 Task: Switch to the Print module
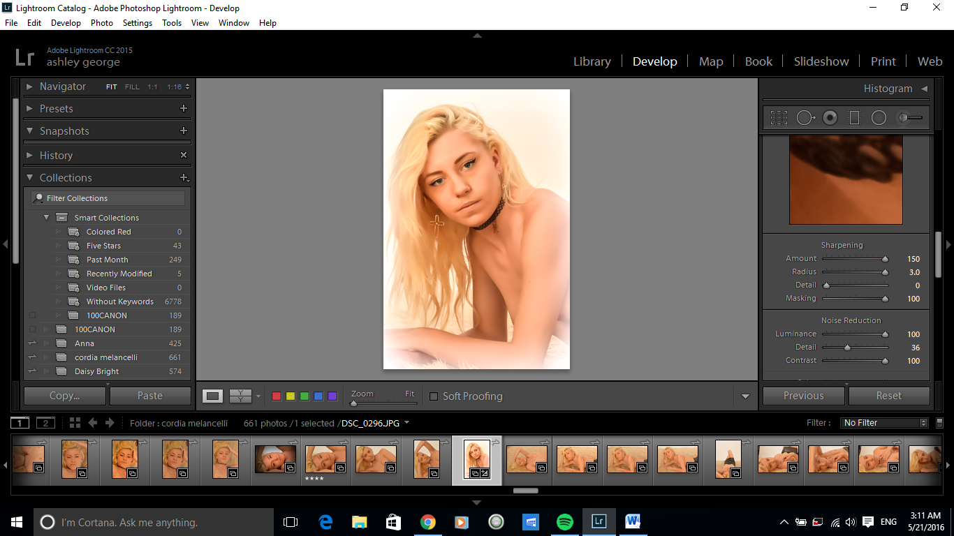883,61
